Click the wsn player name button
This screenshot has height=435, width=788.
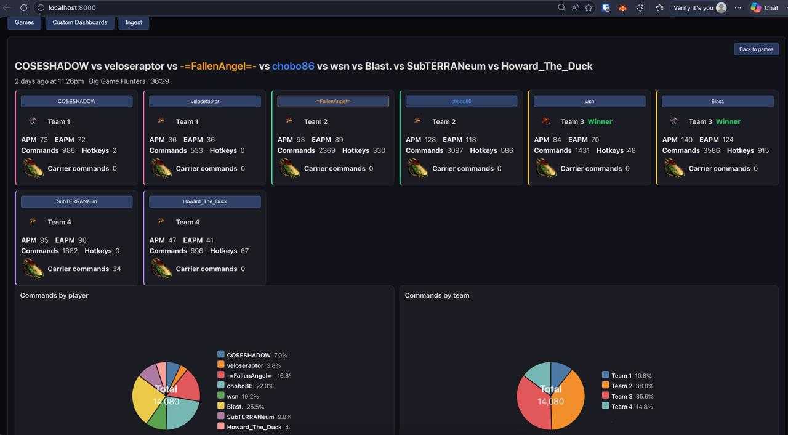(x=589, y=101)
